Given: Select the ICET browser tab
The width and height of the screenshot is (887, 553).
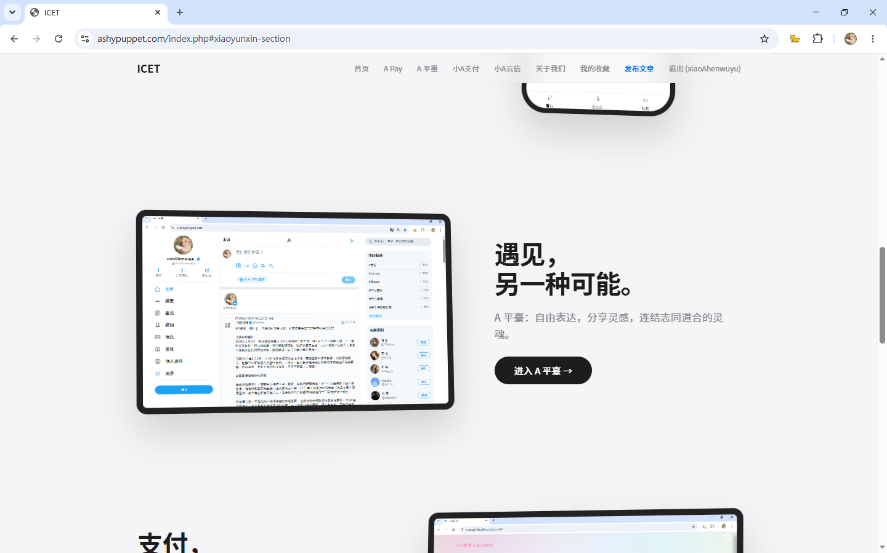Looking at the screenshot, I should 96,12.
